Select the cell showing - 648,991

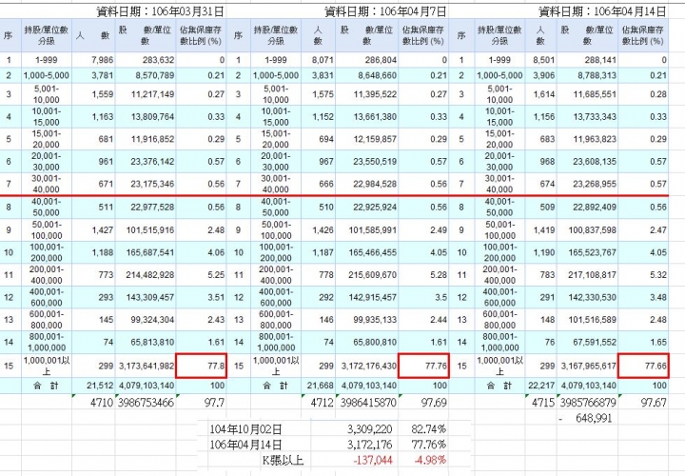coord(588,418)
